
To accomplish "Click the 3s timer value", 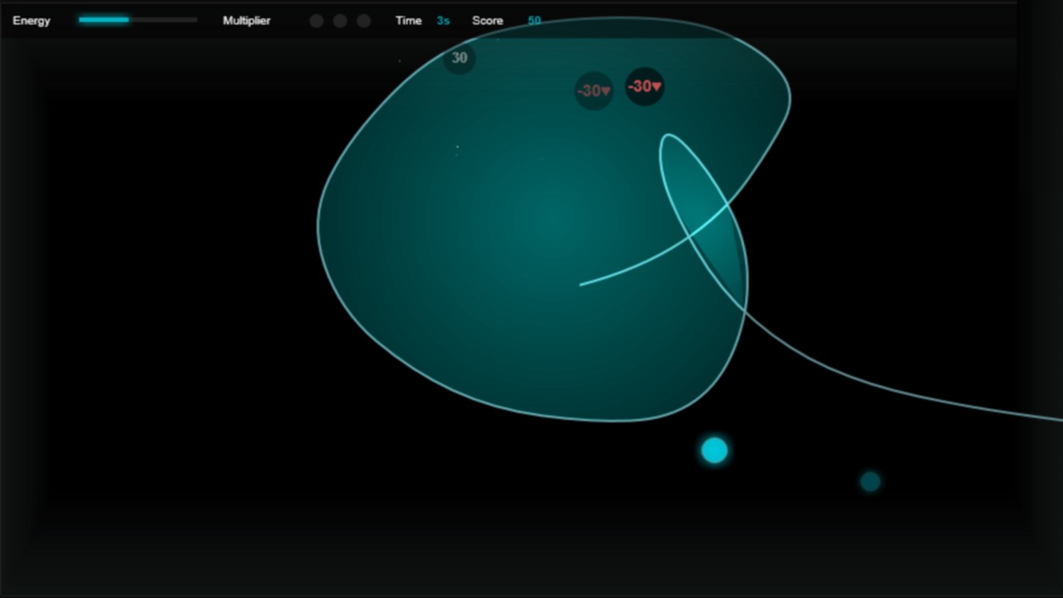I will point(443,21).
